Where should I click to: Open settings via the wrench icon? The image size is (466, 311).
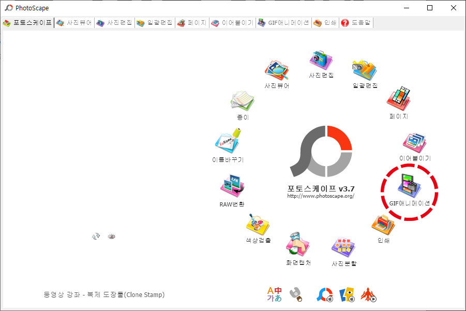pos(296,294)
